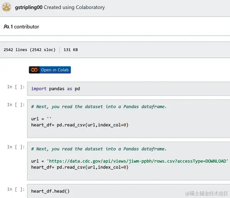Screen dimensions: 230x198
Task: Click the 'In [ ]:' prompt beside import pandas
Action: coord(16,87)
